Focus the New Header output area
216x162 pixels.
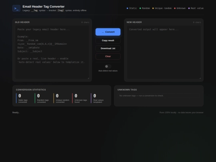(164, 52)
